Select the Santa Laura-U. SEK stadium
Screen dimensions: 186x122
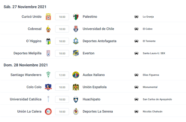tap(154, 53)
